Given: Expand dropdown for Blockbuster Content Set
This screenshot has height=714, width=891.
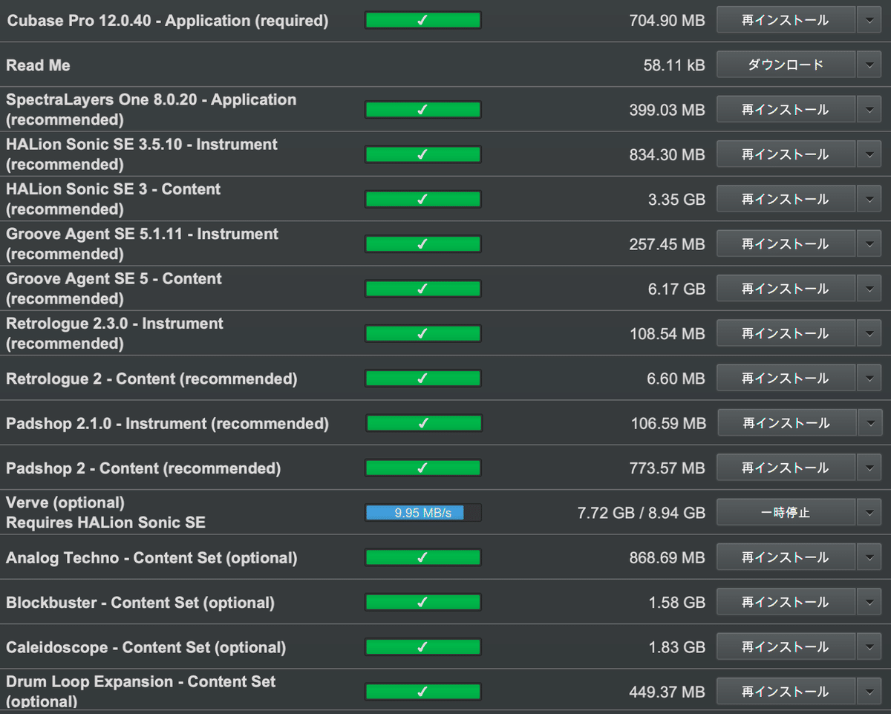Looking at the screenshot, I should (x=869, y=602).
